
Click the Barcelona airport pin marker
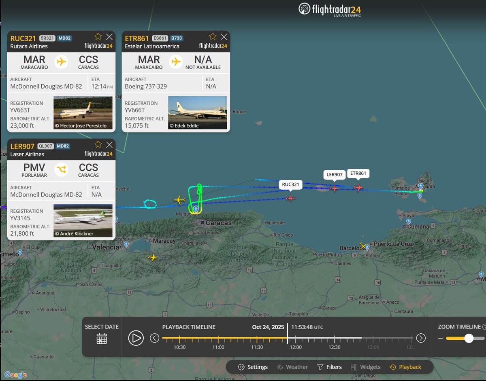(x=367, y=247)
